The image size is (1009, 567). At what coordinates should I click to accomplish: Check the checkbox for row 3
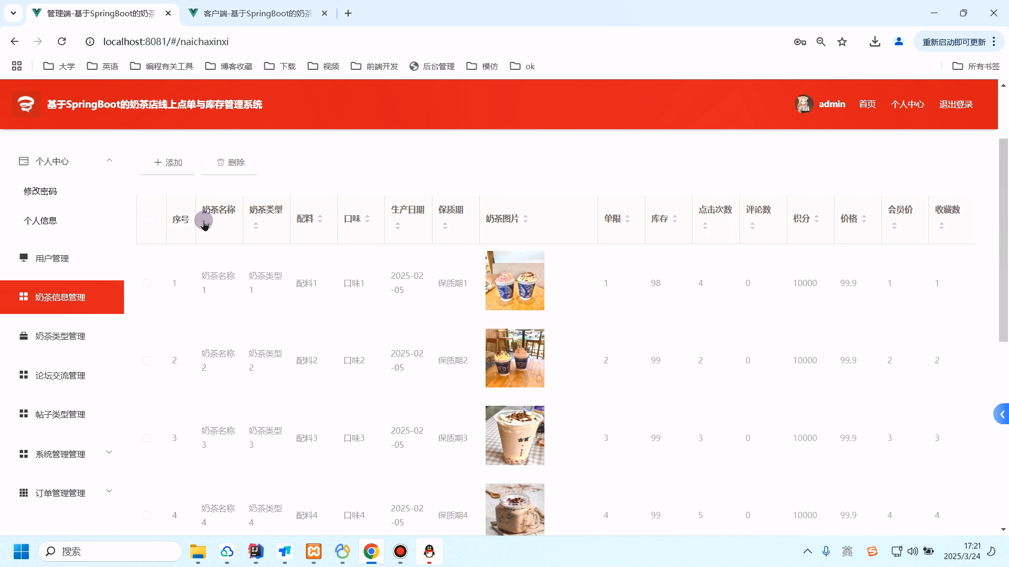coord(147,437)
